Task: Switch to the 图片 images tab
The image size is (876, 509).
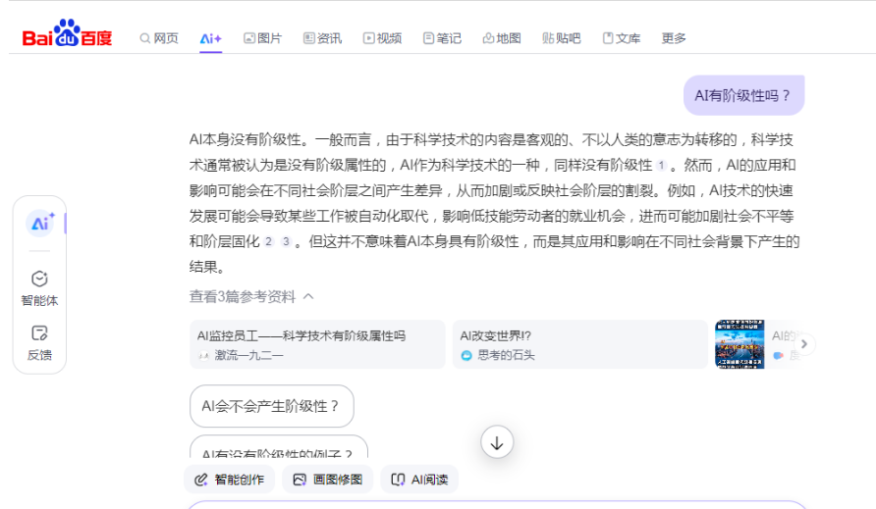Action: [262, 38]
